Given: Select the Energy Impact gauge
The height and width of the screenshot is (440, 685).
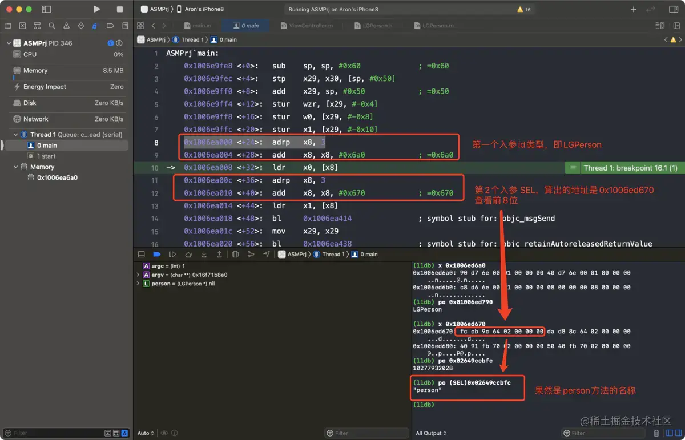Looking at the screenshot, I should coord(68,87).
